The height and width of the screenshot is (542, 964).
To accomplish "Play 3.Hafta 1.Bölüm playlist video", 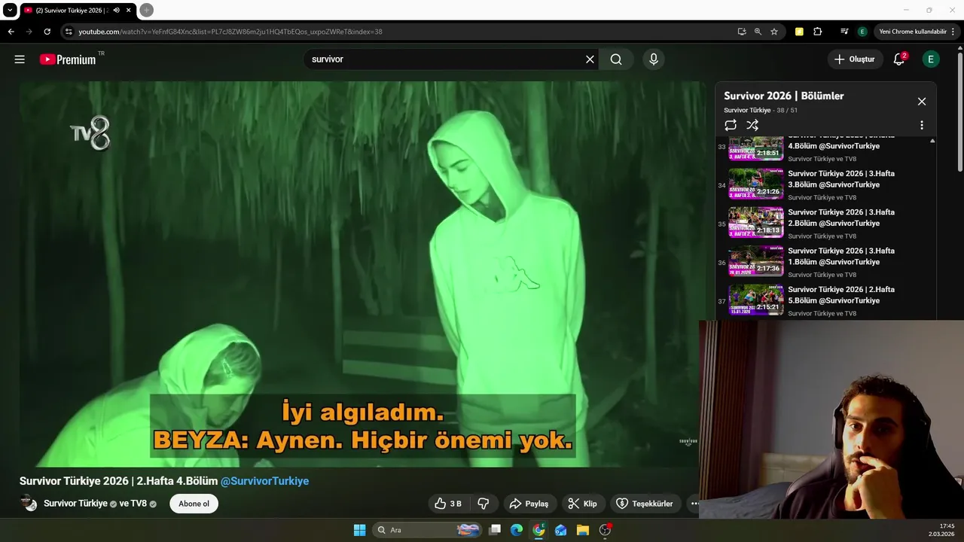I will tap(825, 262).
